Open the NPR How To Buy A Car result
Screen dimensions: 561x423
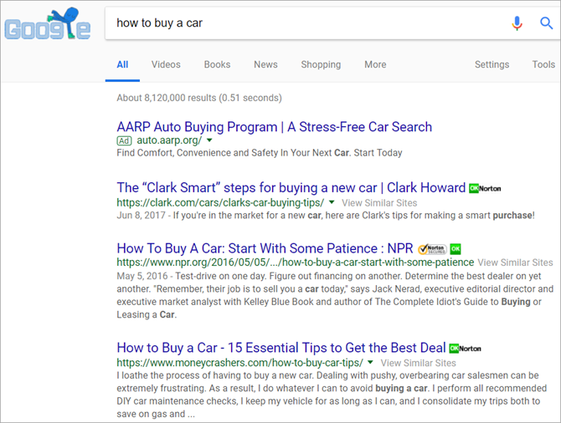[265, 248]
